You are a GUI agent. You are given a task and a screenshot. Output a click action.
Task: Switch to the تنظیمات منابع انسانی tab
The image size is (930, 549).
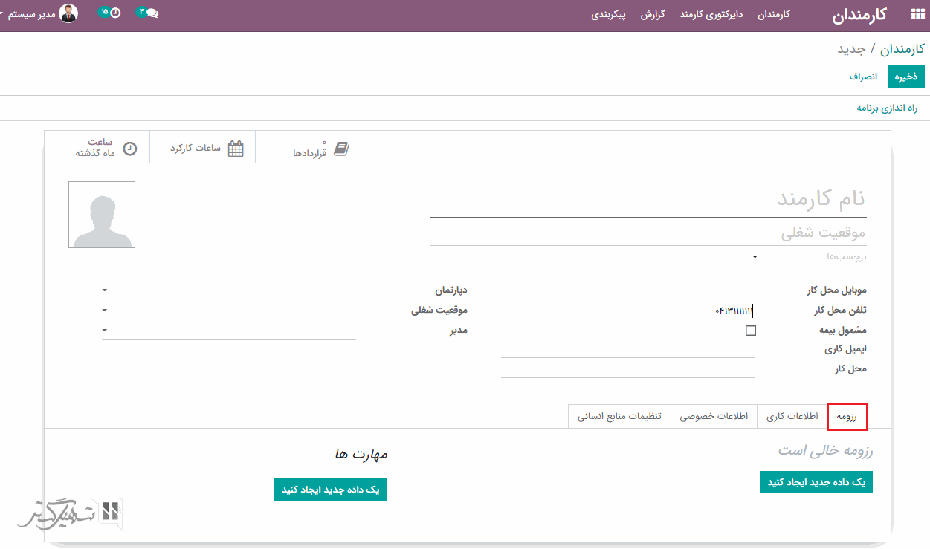pos(619,417)
